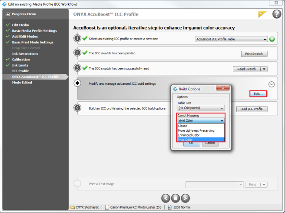Go to Ink Limits step
The width and height of the screenshot is (285, 213).
[x=20, y=65]
